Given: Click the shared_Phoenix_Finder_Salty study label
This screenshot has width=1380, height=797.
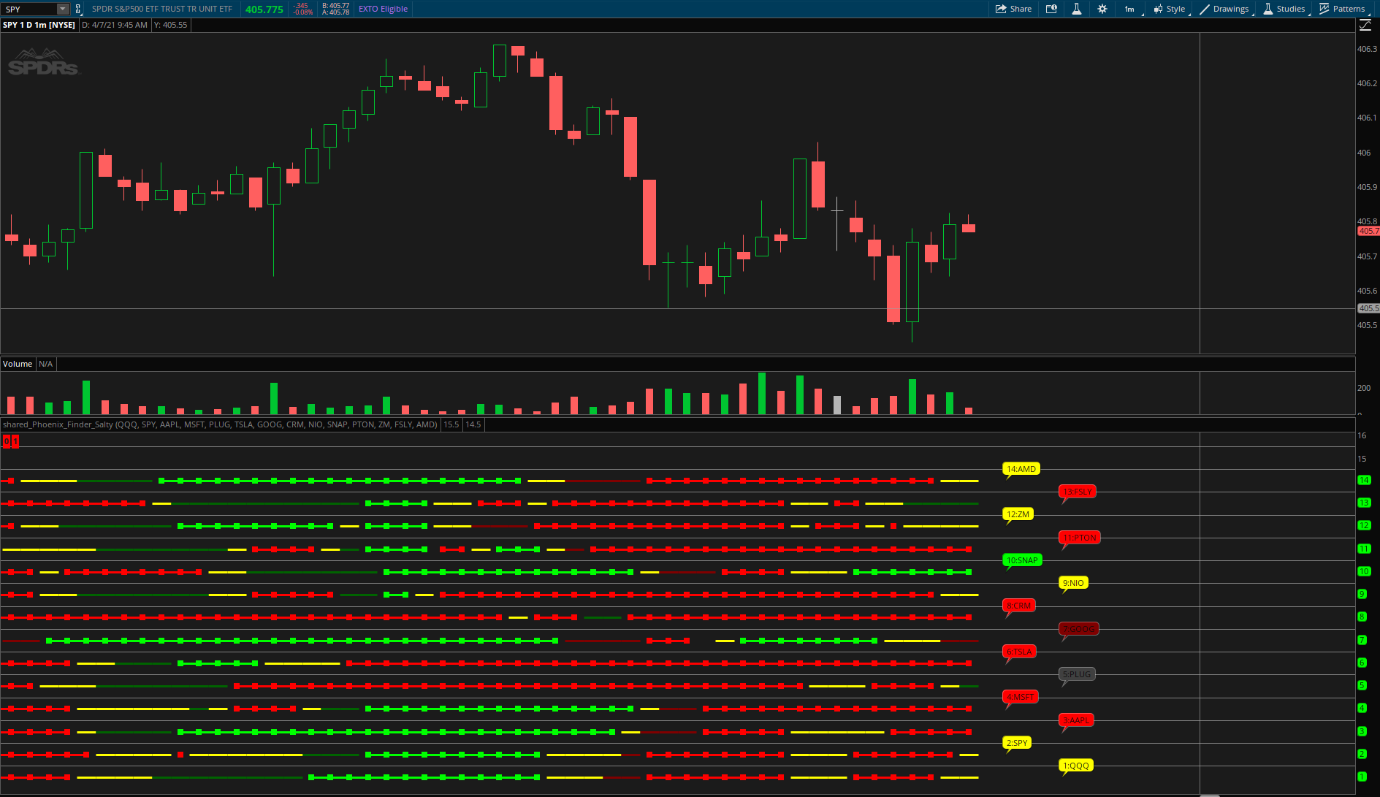Looking at the screenshot, I should coord(219,424).
